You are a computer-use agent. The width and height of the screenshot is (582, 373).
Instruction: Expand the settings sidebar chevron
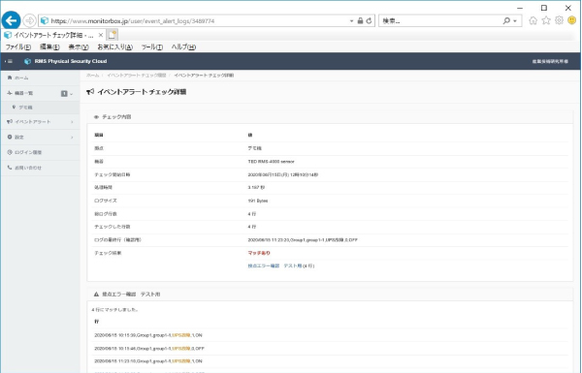pyautogui.click(x=72, y=138)
